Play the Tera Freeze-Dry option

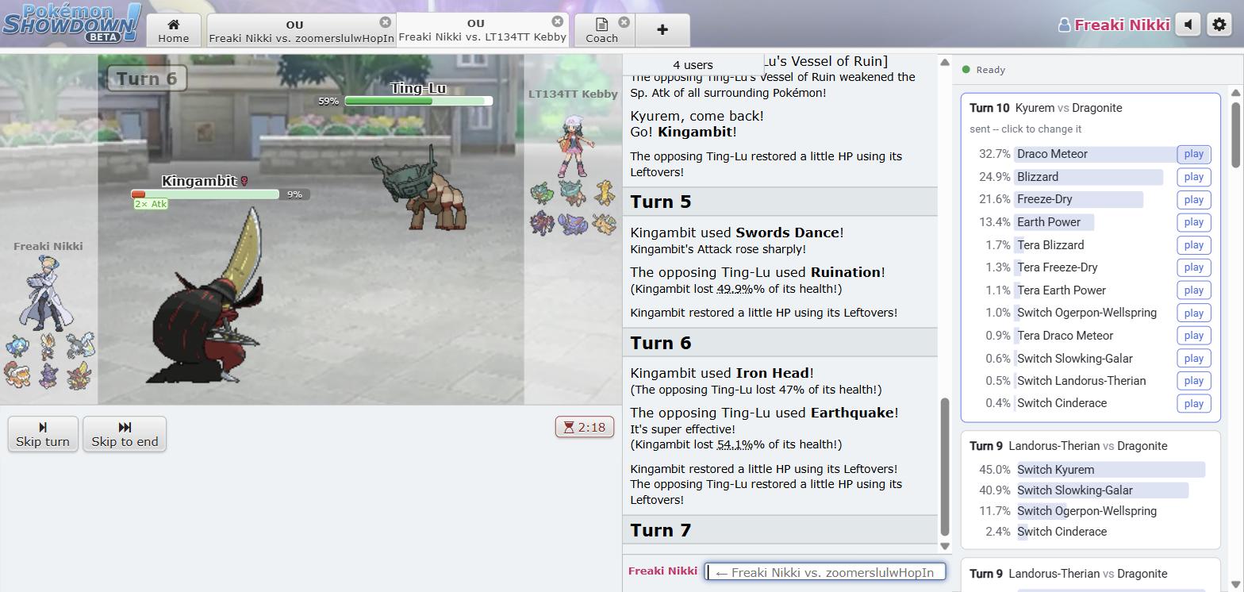1193,267
